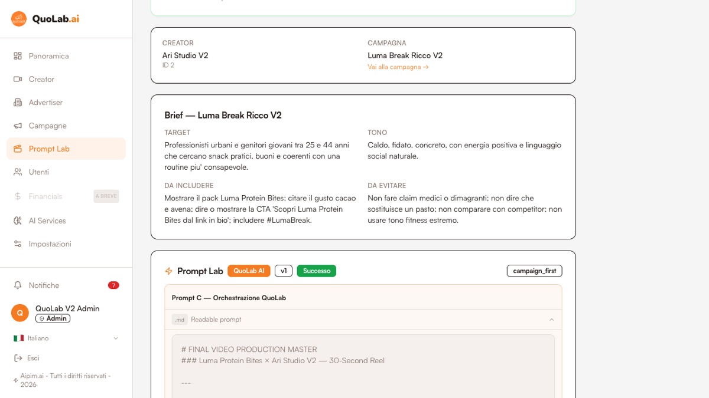This screenshot has height=398, width=709.
Task: Click the Financials dollar icon
Action: tap(18, 196)
